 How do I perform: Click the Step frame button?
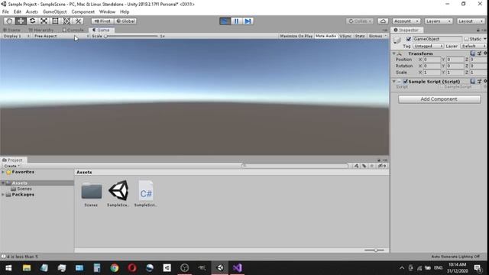[x=248, y=21]
